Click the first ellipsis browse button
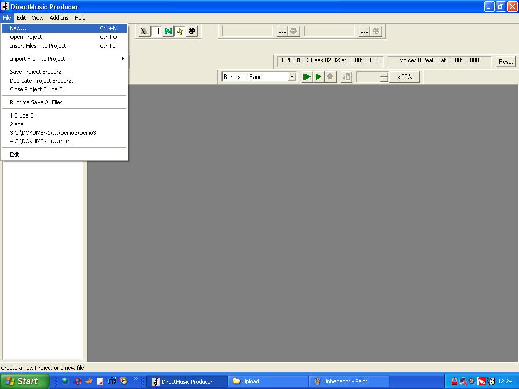Screen dimensions: 519x389 click(282, 31)
